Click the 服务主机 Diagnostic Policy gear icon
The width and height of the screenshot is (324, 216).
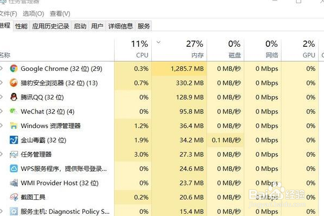[13, 212]
